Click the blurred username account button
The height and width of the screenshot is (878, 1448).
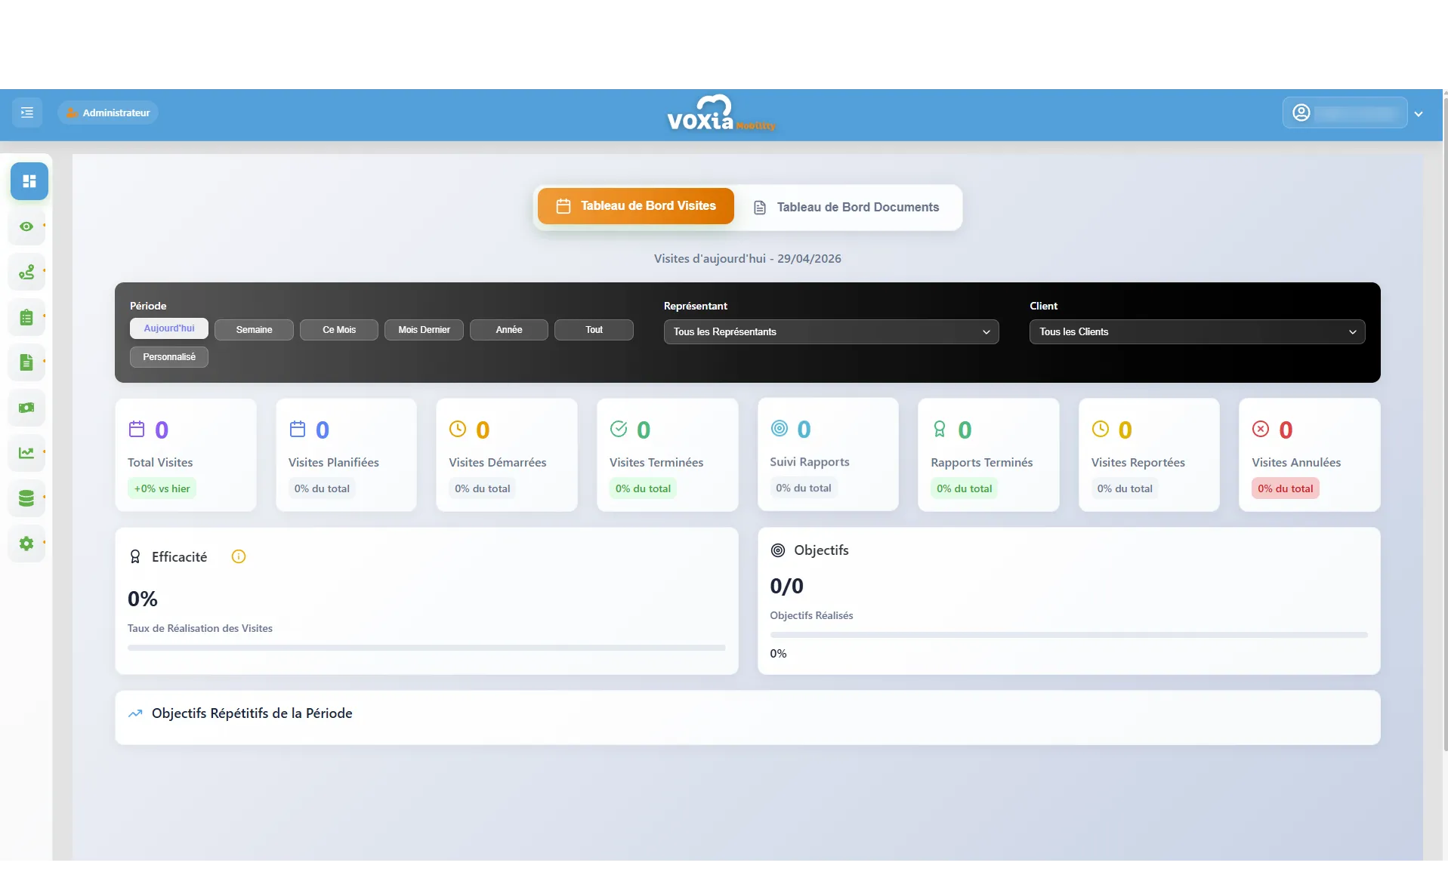(1345, 112)
